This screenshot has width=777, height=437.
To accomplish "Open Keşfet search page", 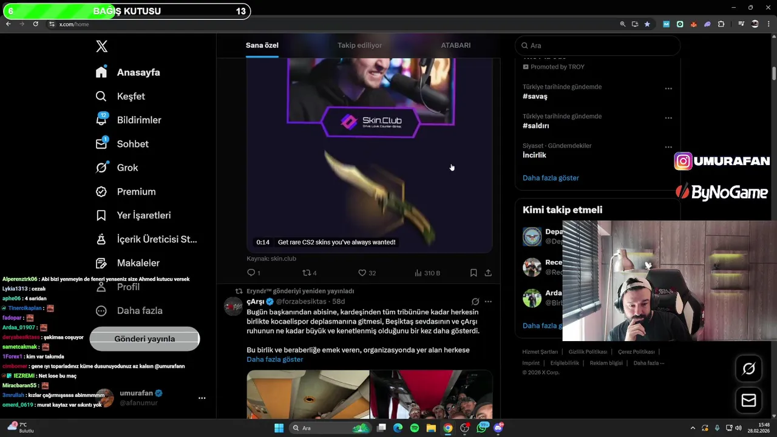I will (121, 96).
